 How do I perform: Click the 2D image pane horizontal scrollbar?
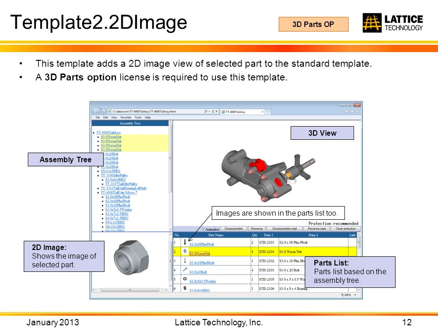(130, 290)
